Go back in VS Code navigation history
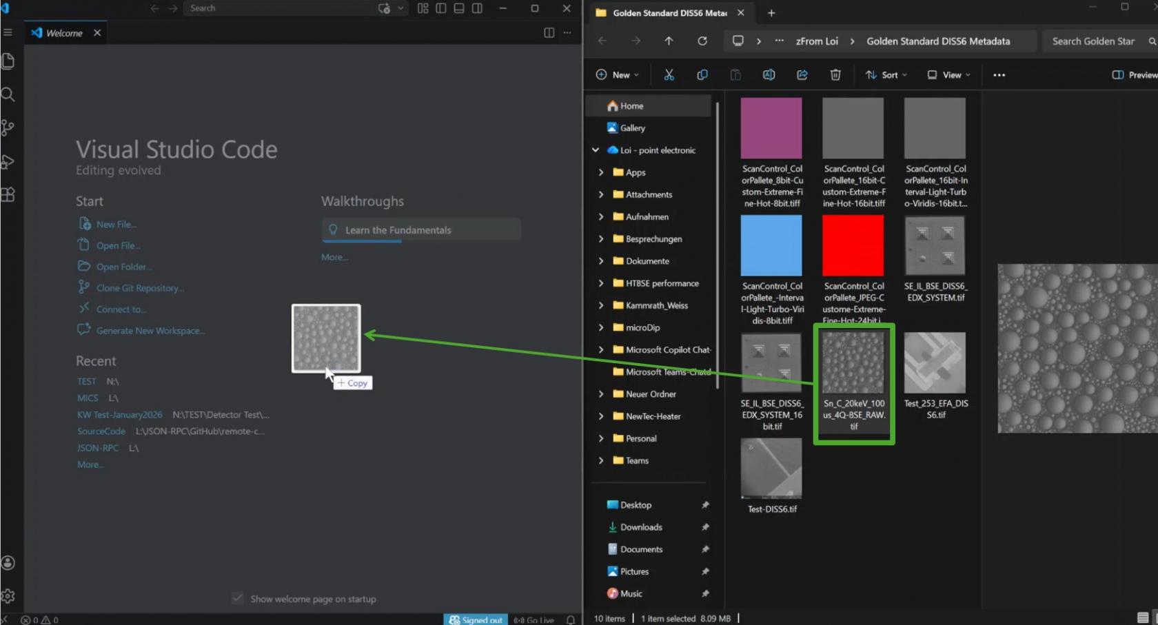The height and width of the screenshot is (625, 1158). pyautogui.click(x=154, y=8)
